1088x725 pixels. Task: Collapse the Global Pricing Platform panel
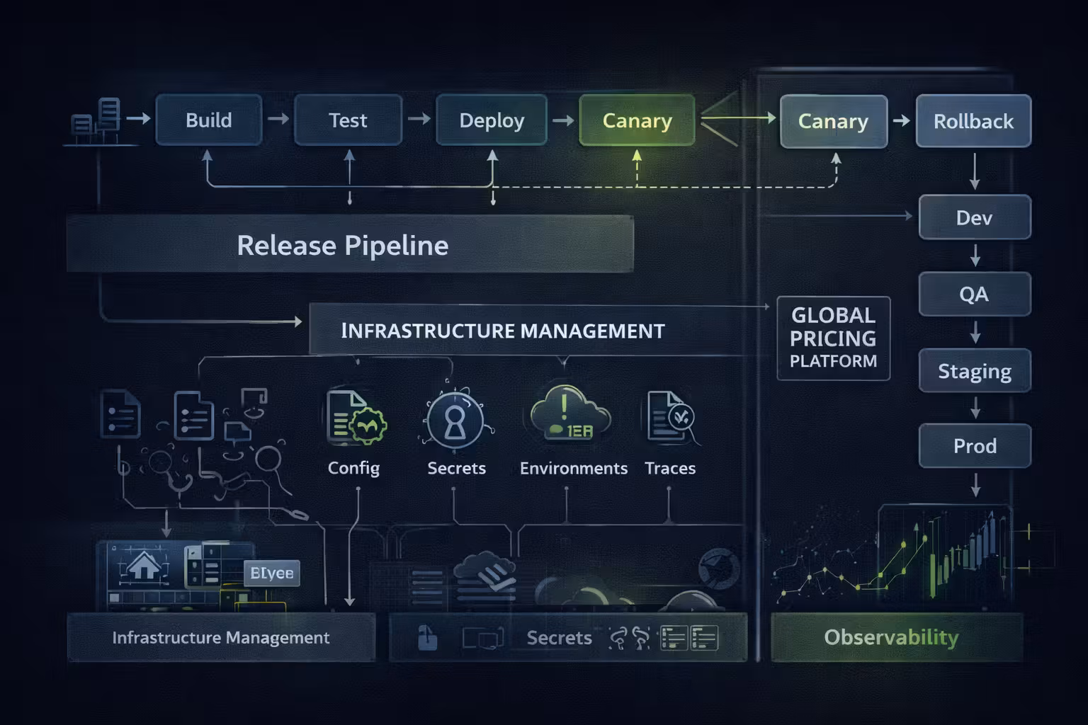click(x=833, y=338)
